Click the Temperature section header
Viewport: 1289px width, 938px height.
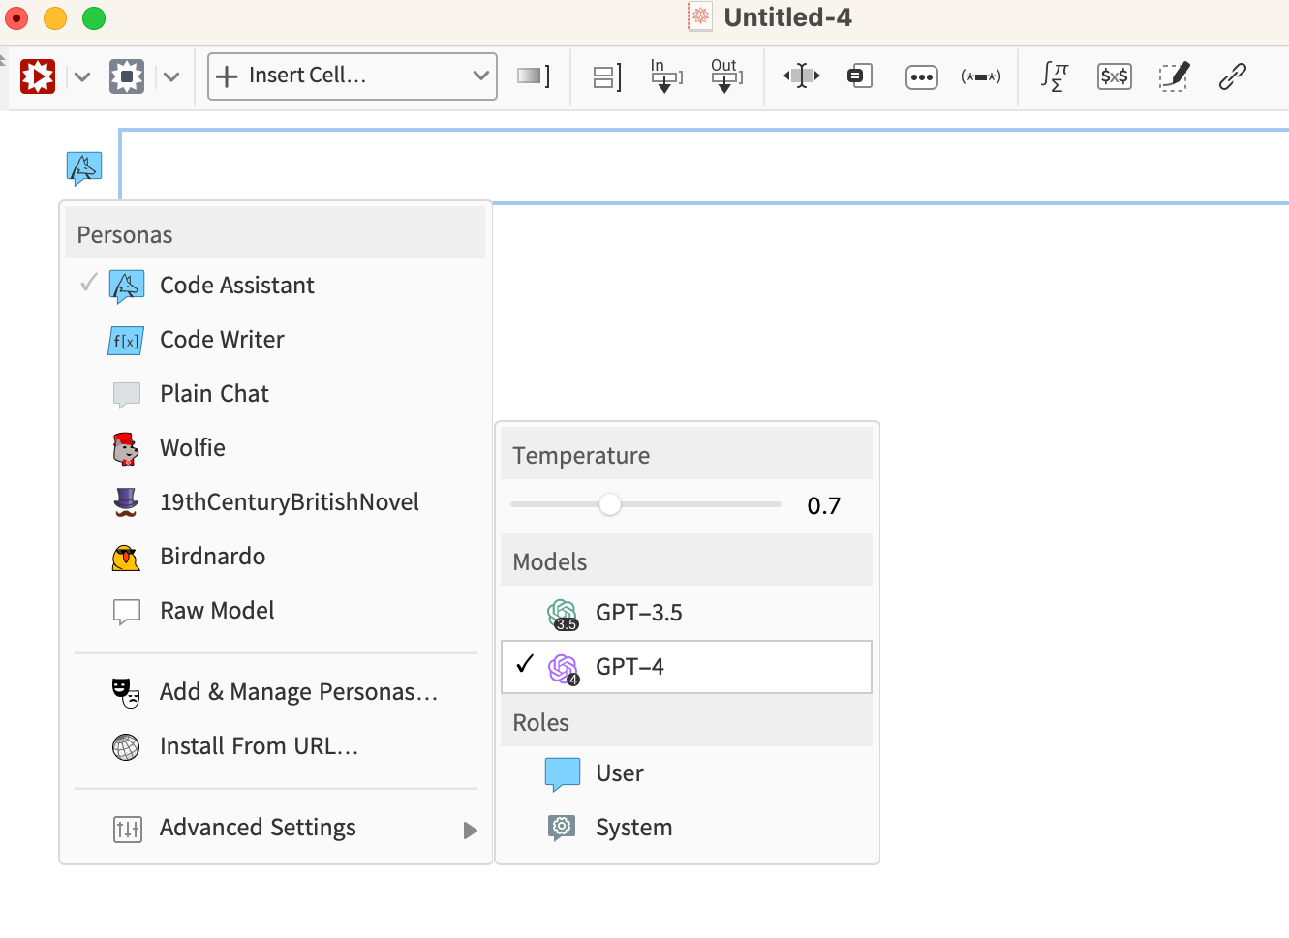[x=687, y=455]
